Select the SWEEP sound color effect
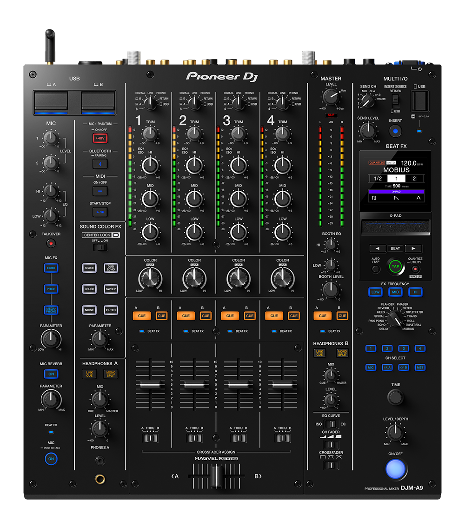This screenshot has width=465, height=529. click(111, 289)
